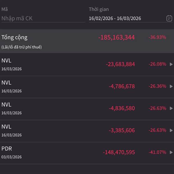This screenshot has height=174, width=174.
Task: Click the total percentage -36.93%
Action: click(x=157, y=37)
